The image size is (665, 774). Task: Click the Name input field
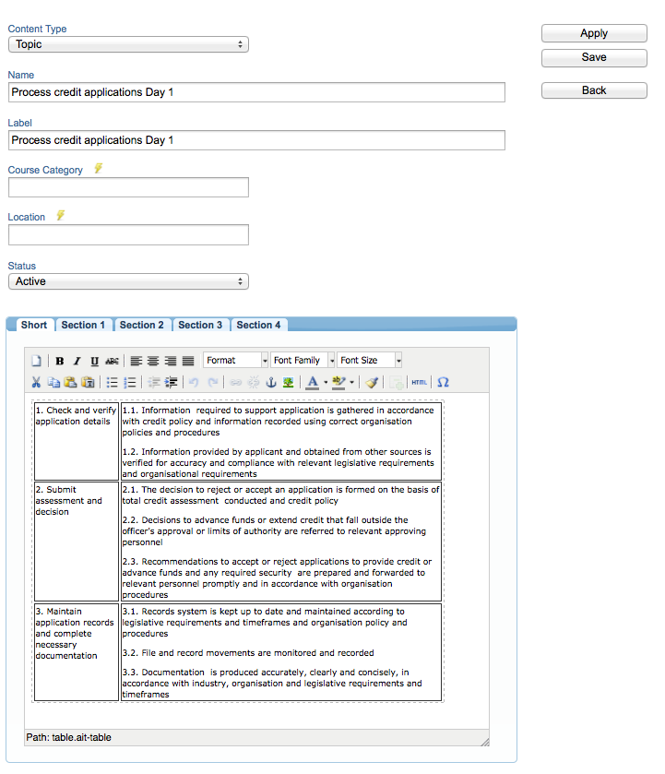point(256,92)
